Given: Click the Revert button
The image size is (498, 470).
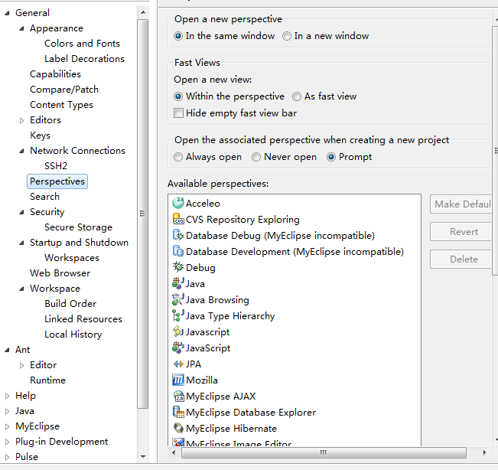Looking at the screenshot, I should pos(461,232).
